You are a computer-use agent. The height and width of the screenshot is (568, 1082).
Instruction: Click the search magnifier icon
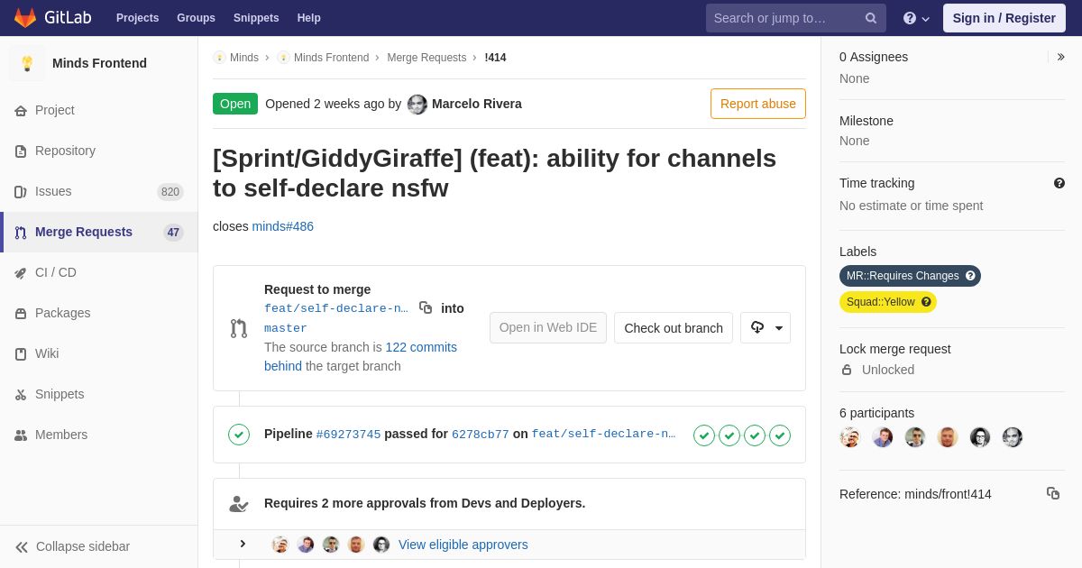(x=870, y=18)
